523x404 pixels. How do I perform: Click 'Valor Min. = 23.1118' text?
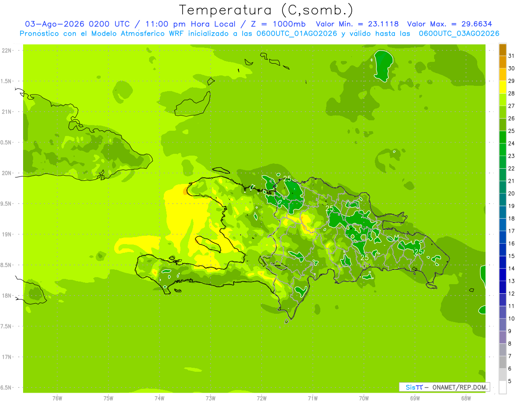coord(357,24)
